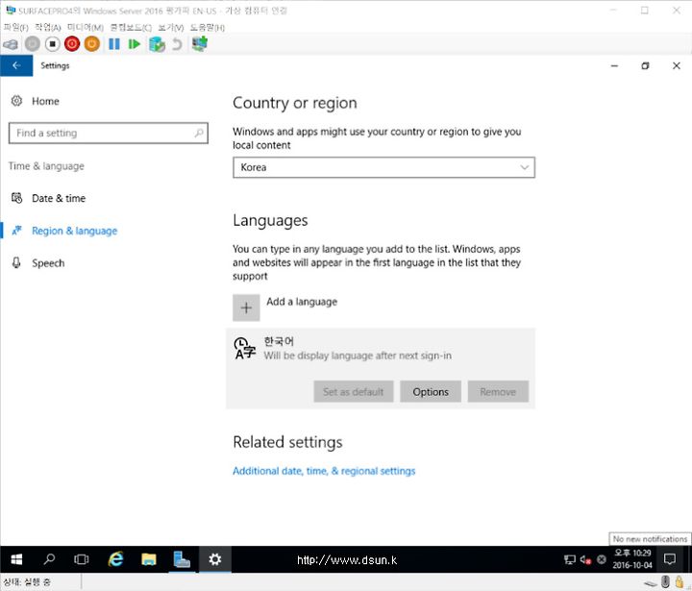Create a checkpoint using the toolbar icon
Viewport: 692px width, 591px height.
click(157, 44)
